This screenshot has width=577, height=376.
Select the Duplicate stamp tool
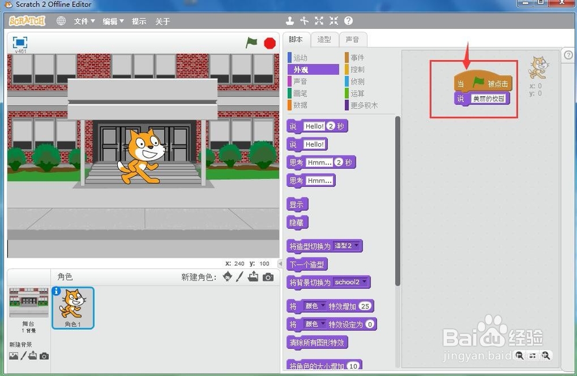pos(290,21)
